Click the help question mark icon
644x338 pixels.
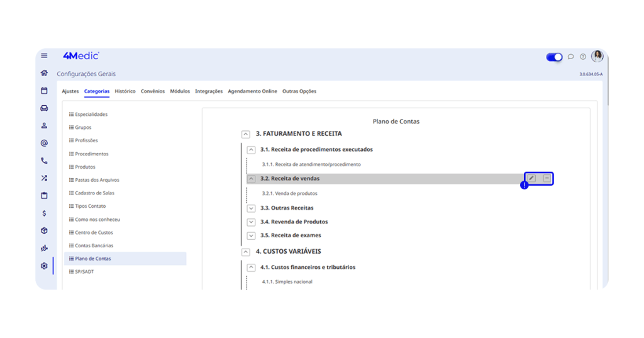[583, 57]
